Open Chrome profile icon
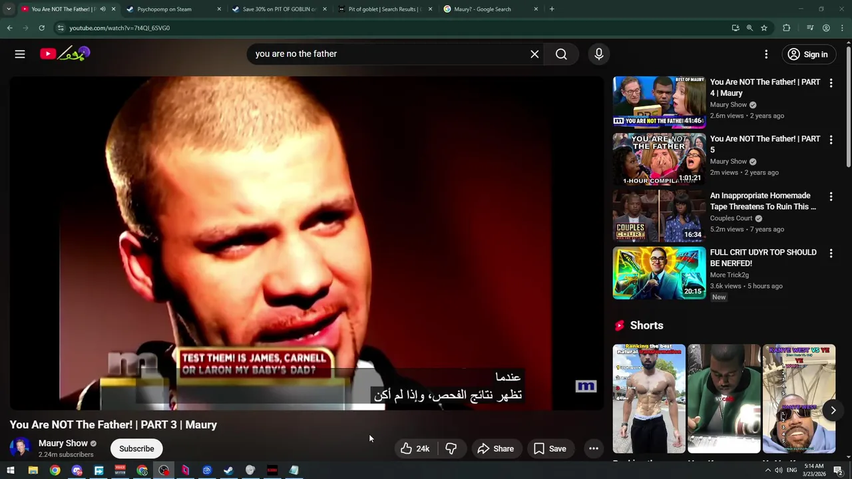Viewport: 852px width, 479px height. (x=826, y=28)
